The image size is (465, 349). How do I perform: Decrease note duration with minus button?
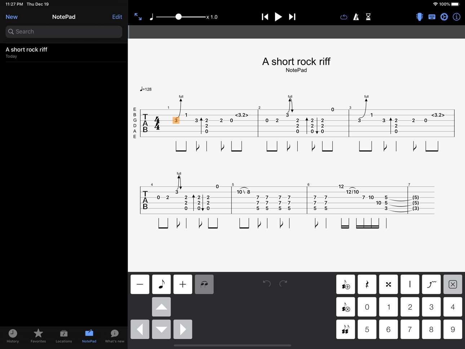(x=140, y=284)
